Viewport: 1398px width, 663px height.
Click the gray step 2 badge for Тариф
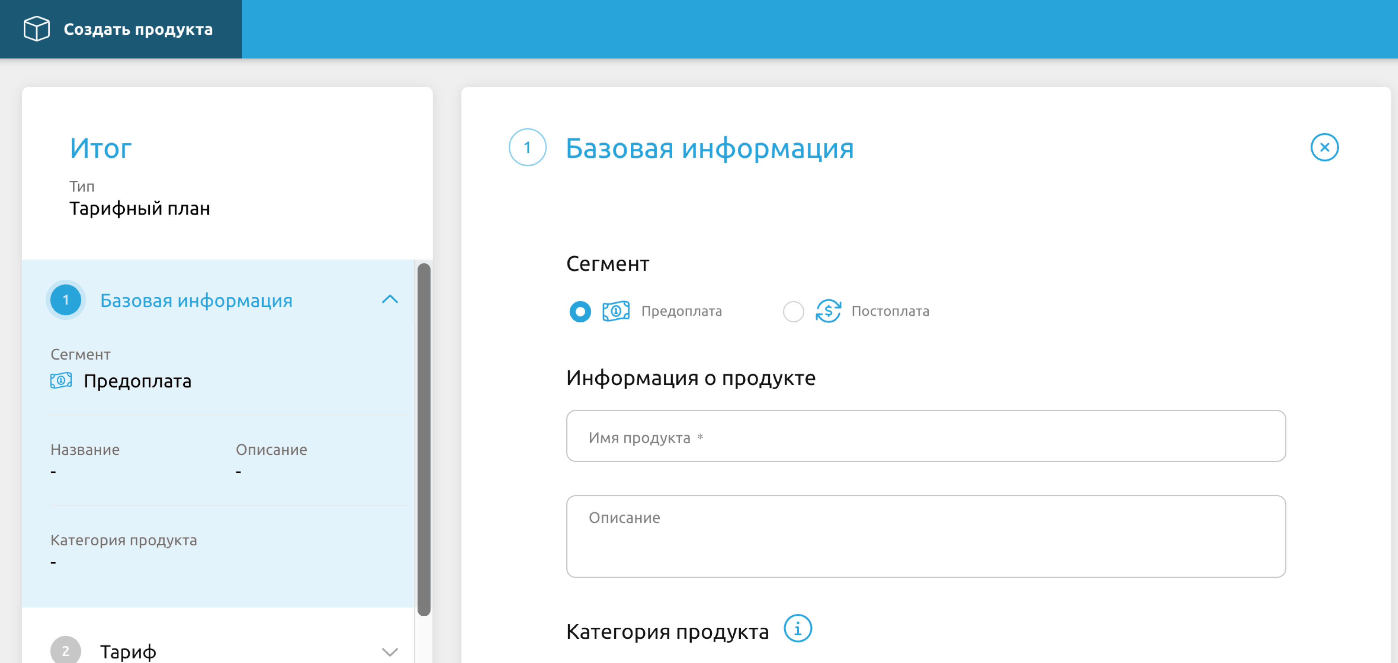pyautogui.click(x=66, y=650)
